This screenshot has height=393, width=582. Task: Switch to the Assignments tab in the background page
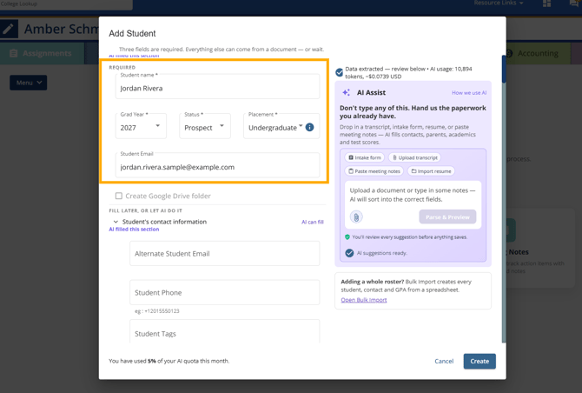42,54
